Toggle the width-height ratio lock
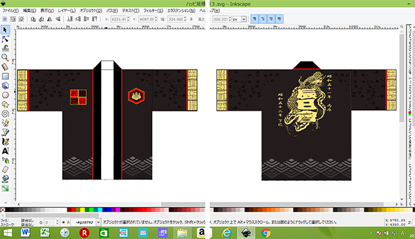 (x=191, y=19)
